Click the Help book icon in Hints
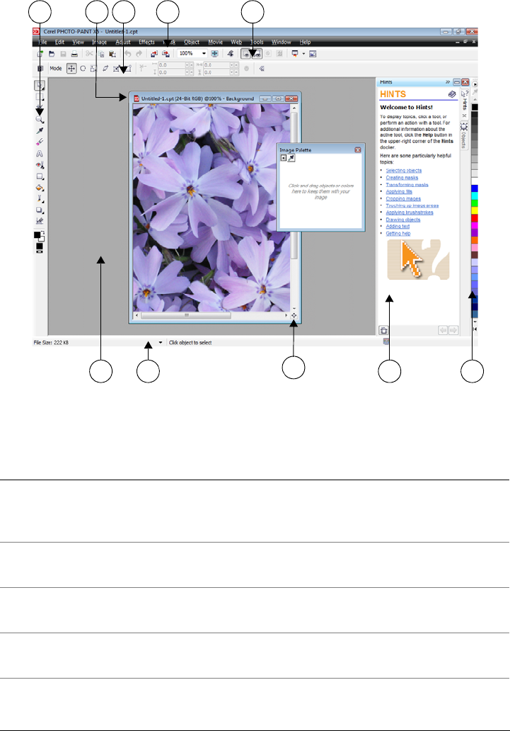Viewport: 510px width, 731px height. pos(452,94)
